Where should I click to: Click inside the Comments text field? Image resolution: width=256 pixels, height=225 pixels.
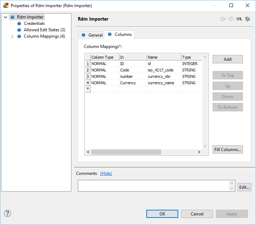[x=153, y=186]
